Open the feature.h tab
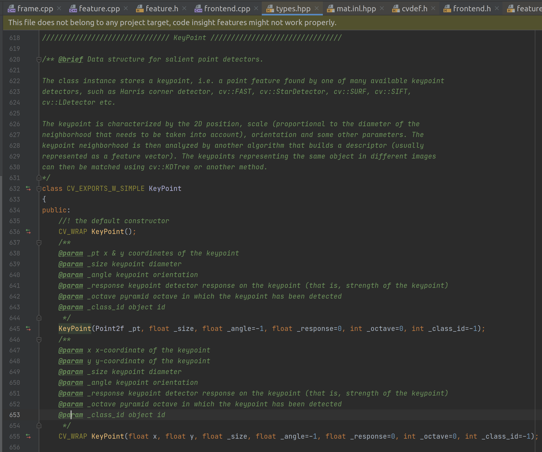 pos(162,8)
